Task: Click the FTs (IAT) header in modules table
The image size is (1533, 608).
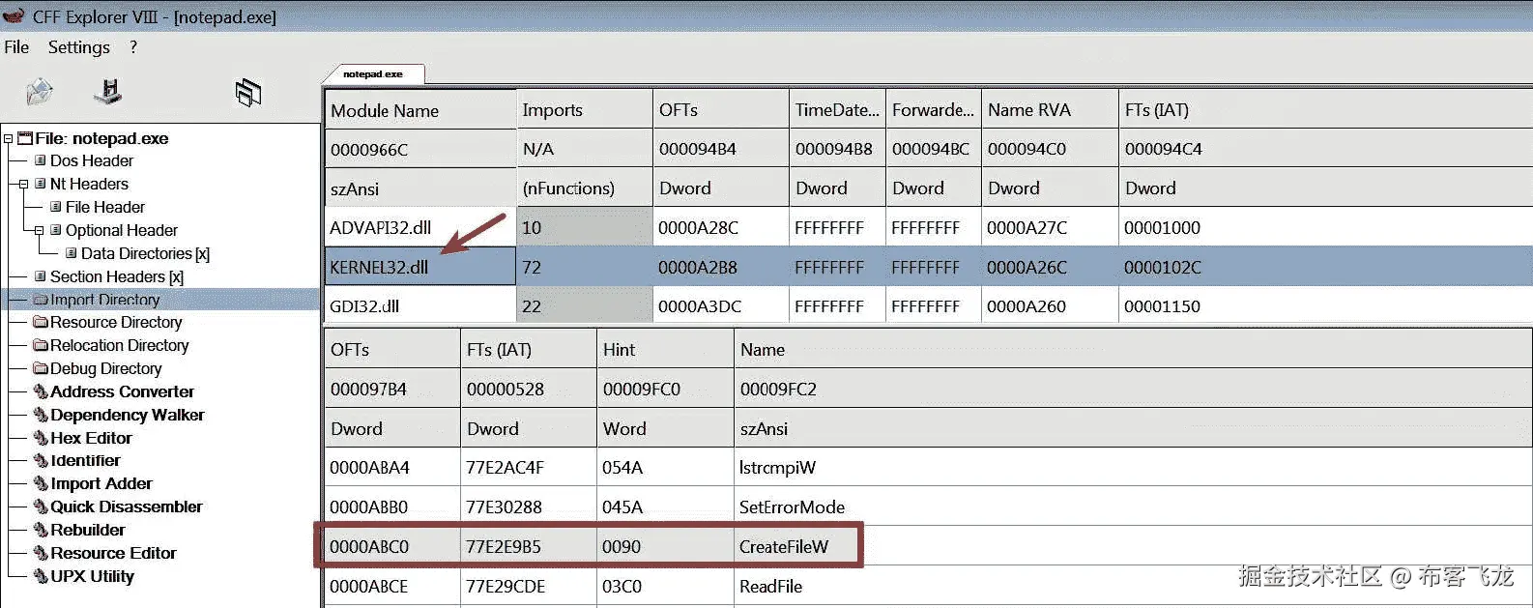Action: coord(1324,110)
